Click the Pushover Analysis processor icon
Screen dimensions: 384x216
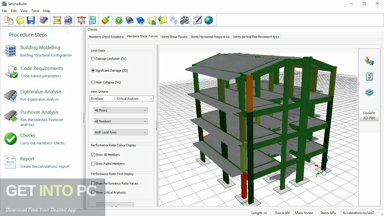11,116
